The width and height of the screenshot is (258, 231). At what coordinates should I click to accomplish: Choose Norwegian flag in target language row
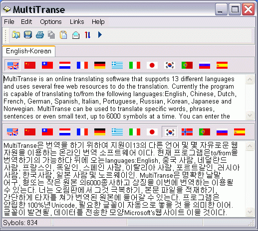click(x=187, y=132)
